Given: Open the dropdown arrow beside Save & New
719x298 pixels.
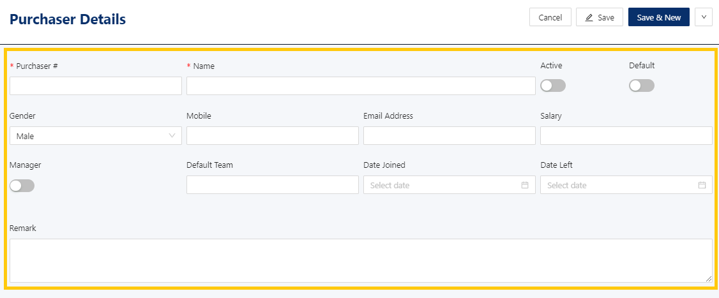Looking at the screenshot, I should point(704,17).
